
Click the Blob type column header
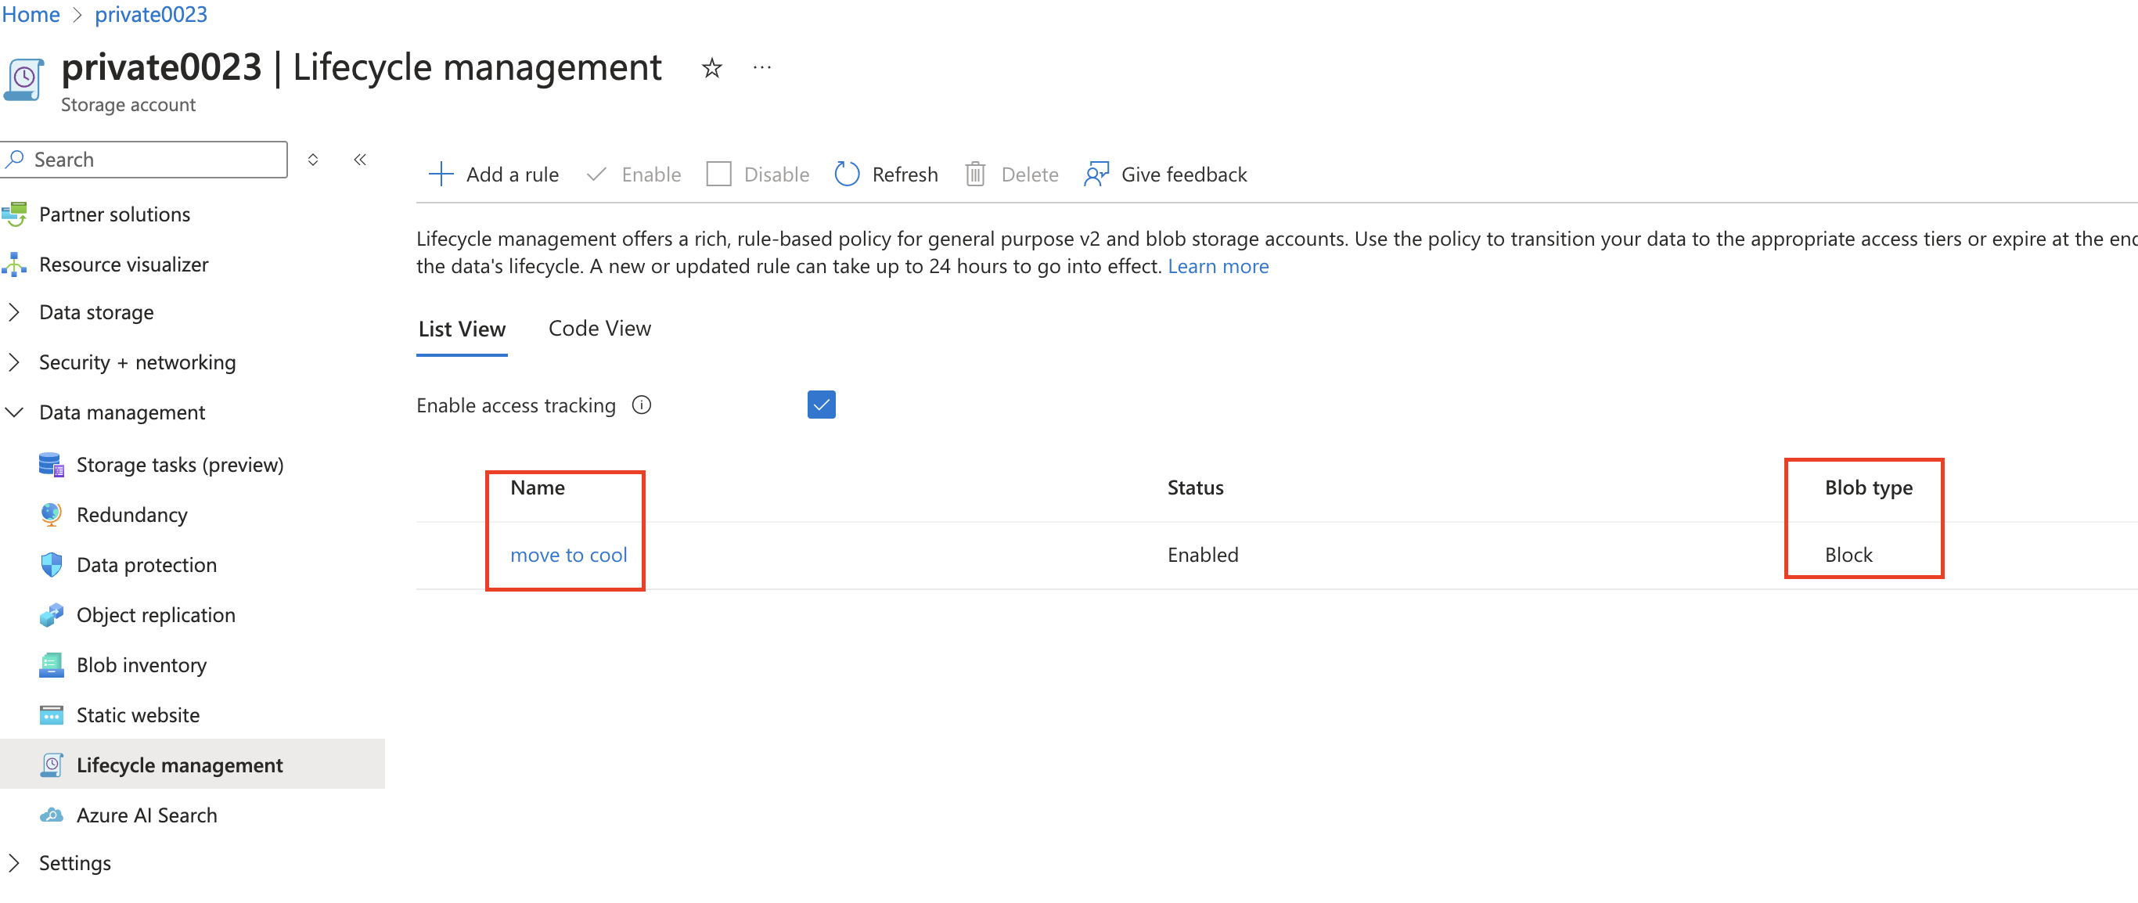(1868, 487)
